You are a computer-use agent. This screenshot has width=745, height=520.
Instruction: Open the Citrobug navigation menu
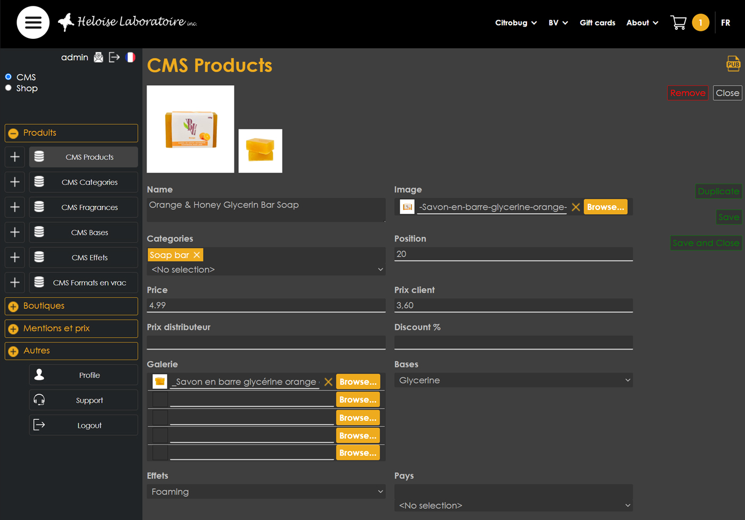(x=515, y=23)
